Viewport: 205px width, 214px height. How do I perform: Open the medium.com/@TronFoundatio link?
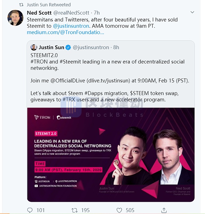point(65,32)
